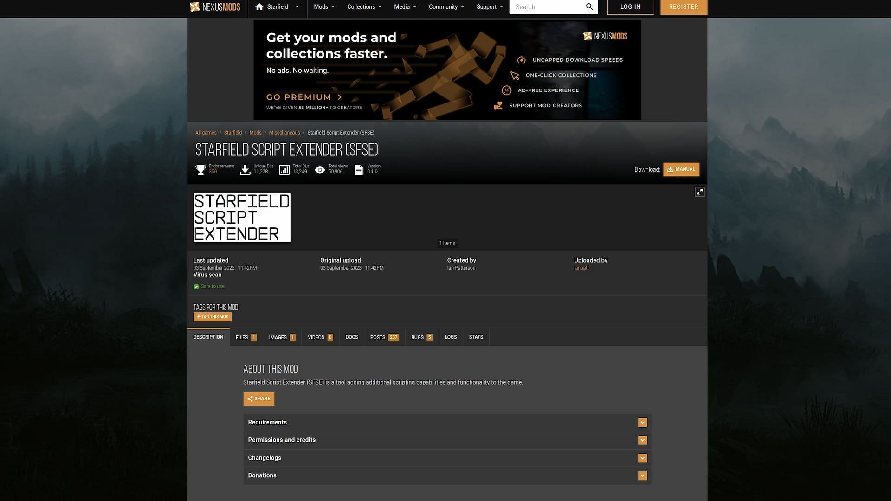Open the All games breadcrumb link
This screenshot has width=891, height=501.
(x=206, y=133)
